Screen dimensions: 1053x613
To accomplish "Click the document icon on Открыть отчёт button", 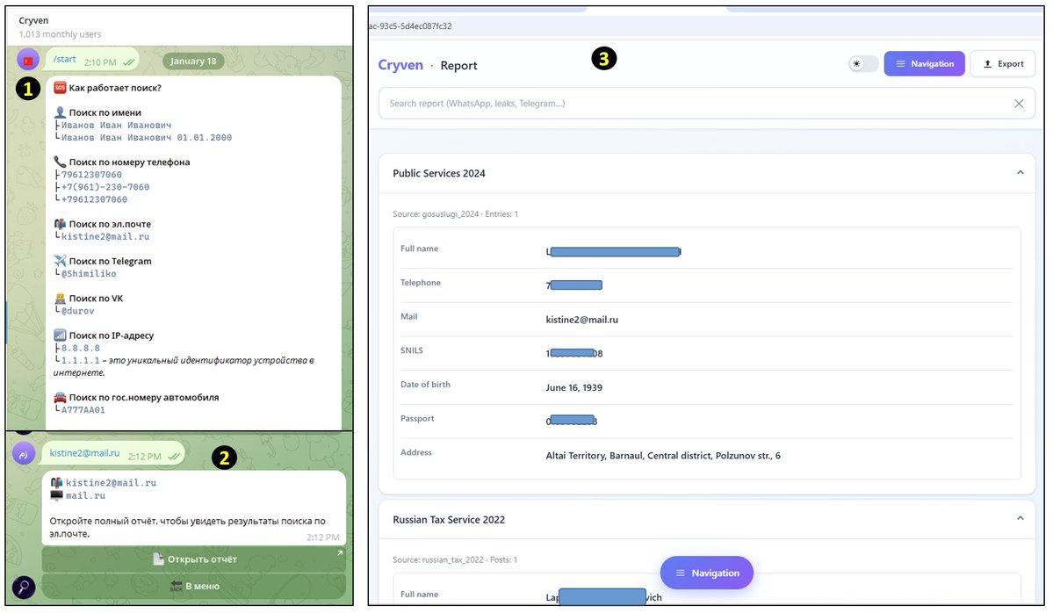I will pyautogui.click(x=158, y=559).
